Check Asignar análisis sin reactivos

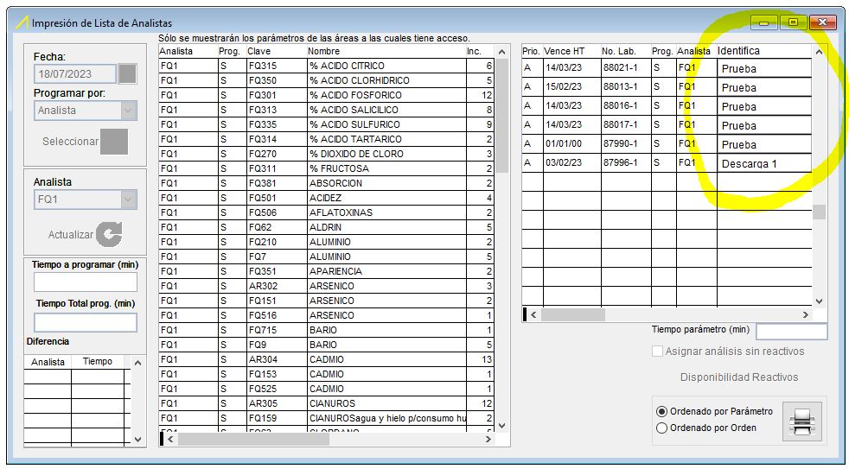657,351
